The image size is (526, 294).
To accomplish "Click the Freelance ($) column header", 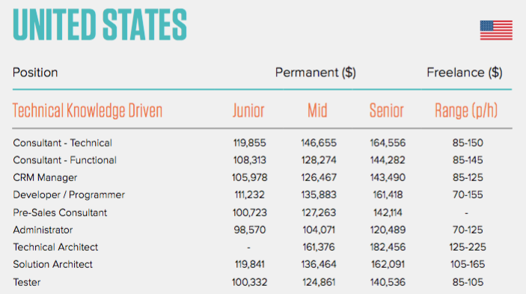I will pyautogui.click(x=465, y=73).
